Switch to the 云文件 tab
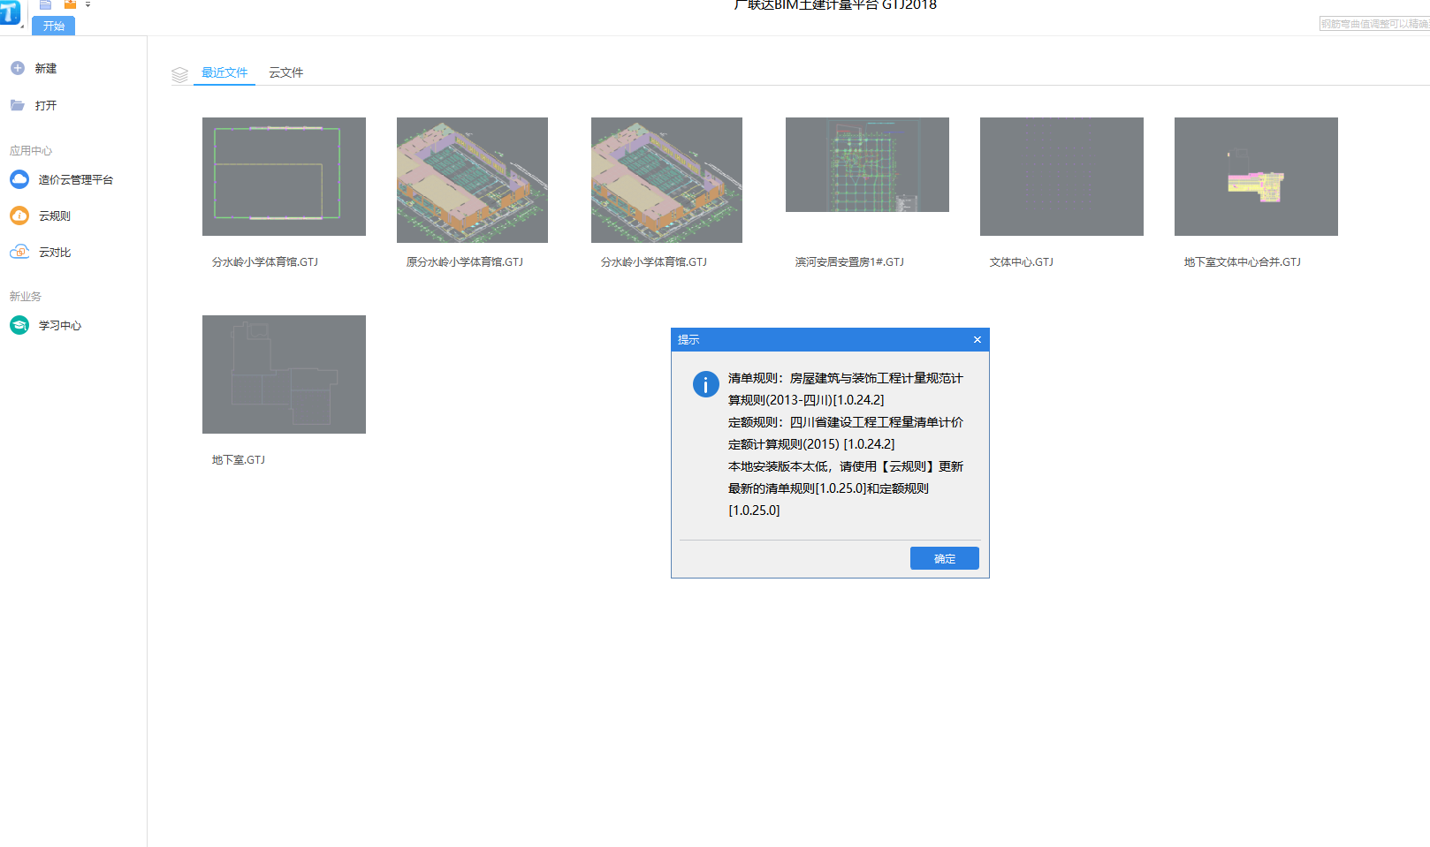 point(286,72)
